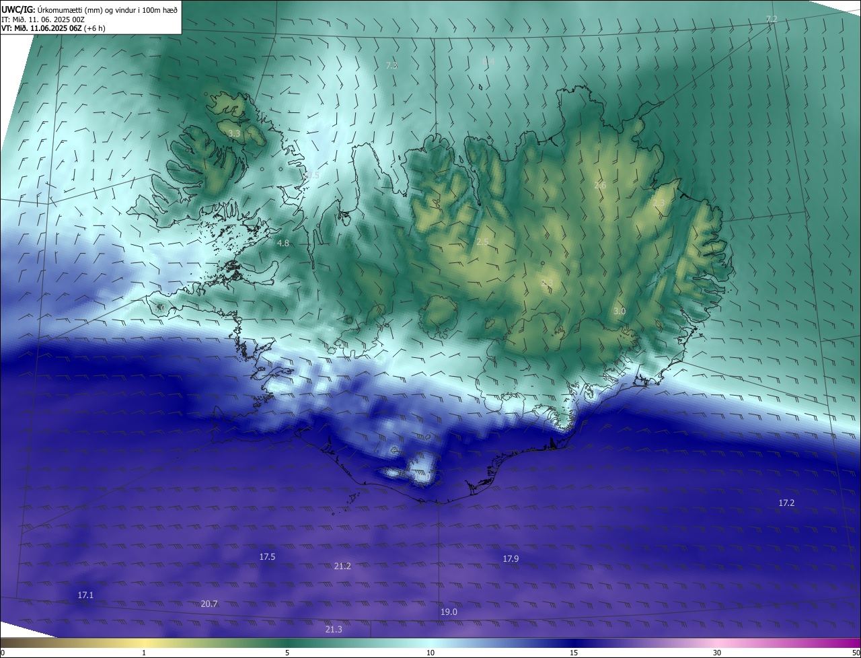The width and height of the screenshot is (861, 658).
Task: Click the 17.5 value label on the map
Action: click(267, 556)
